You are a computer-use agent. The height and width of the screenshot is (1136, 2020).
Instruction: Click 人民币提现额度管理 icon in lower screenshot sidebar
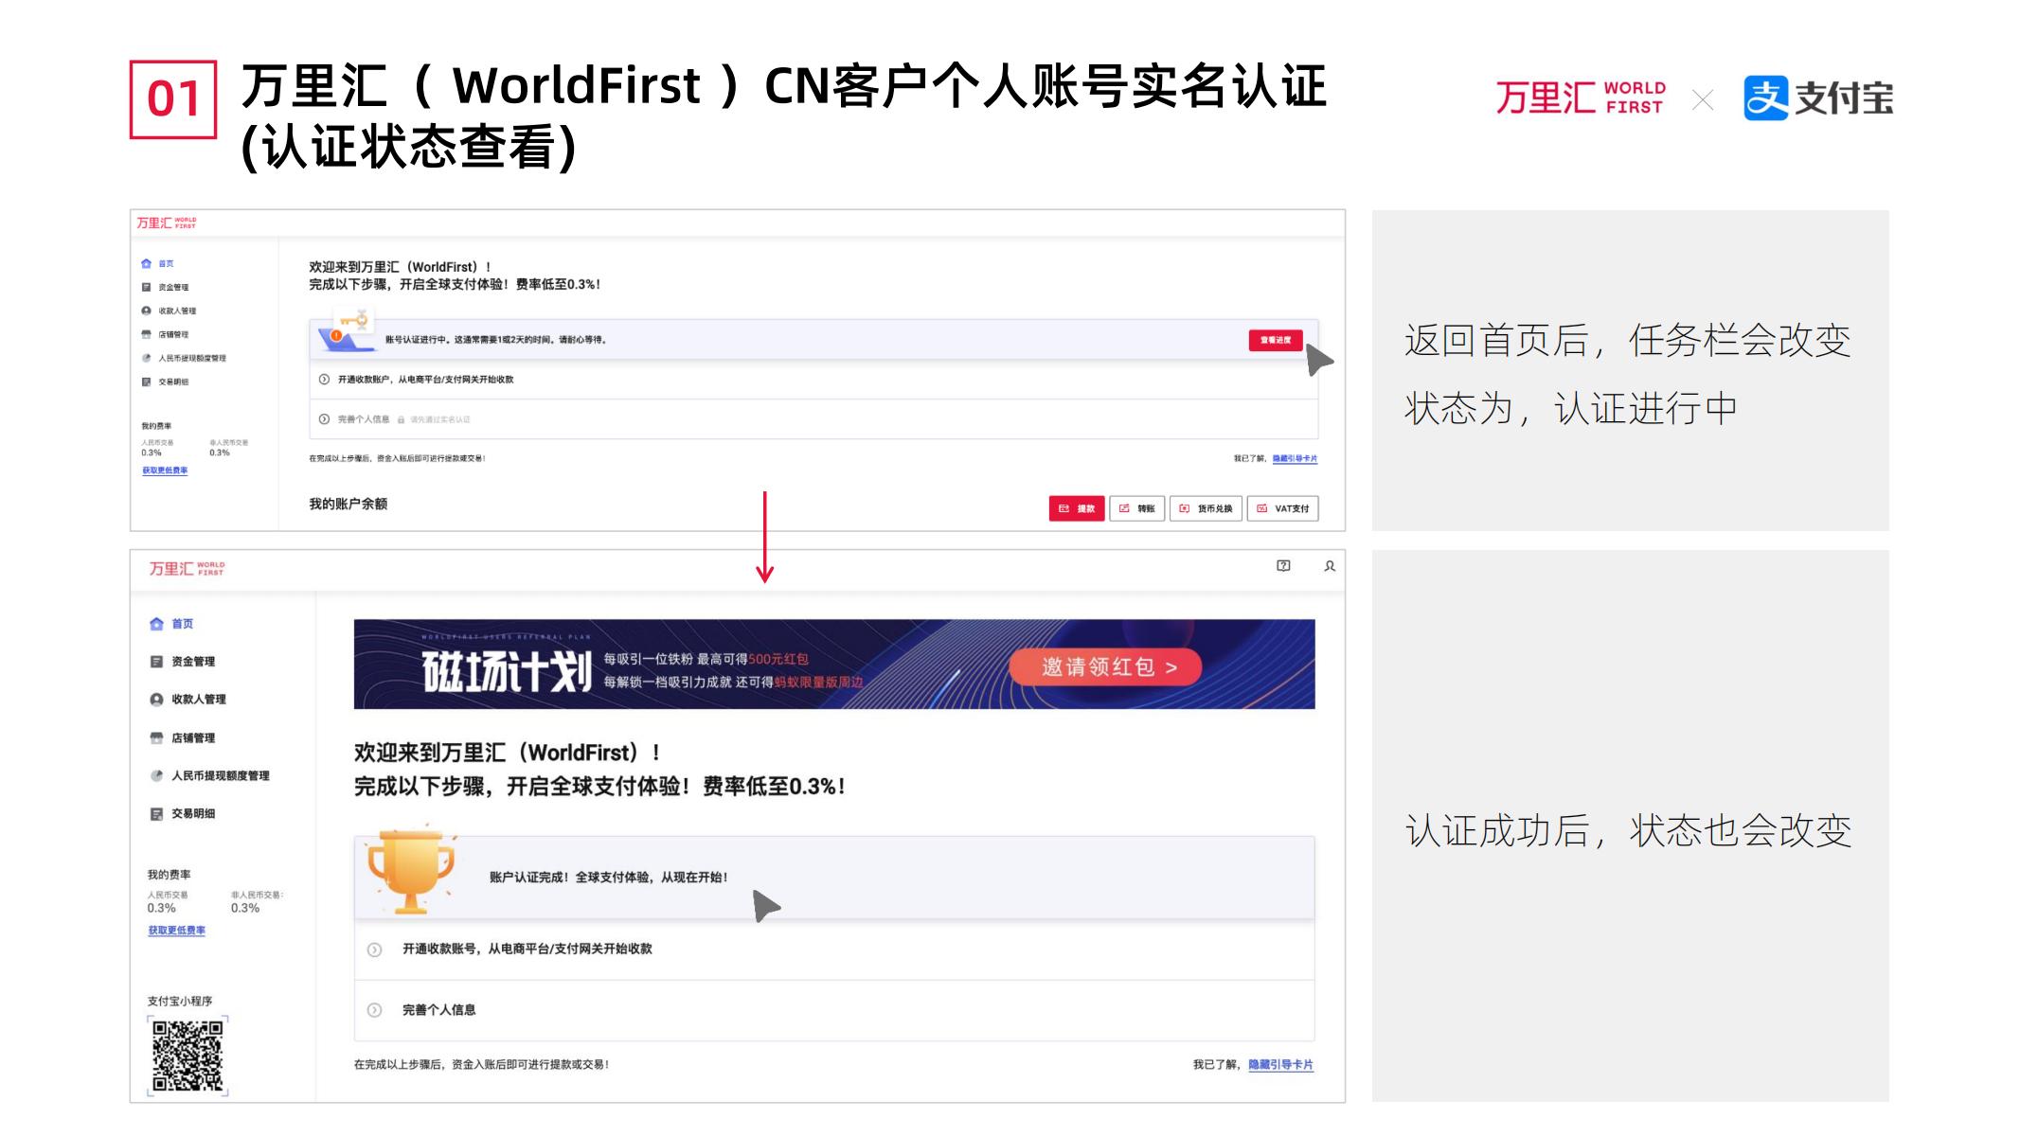pyautogui.click(x=156, y=775)
